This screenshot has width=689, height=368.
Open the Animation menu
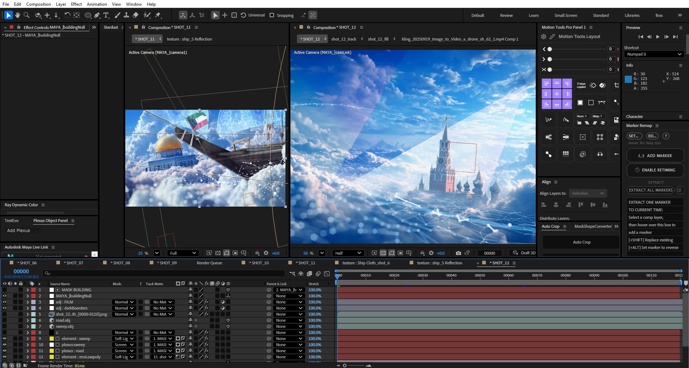pos(97,4)
